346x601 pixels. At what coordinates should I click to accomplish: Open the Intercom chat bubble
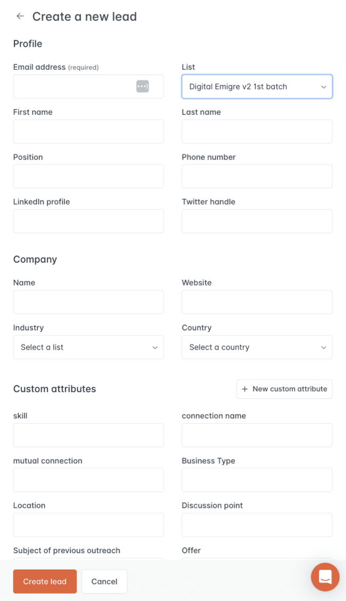coord(325,577)
